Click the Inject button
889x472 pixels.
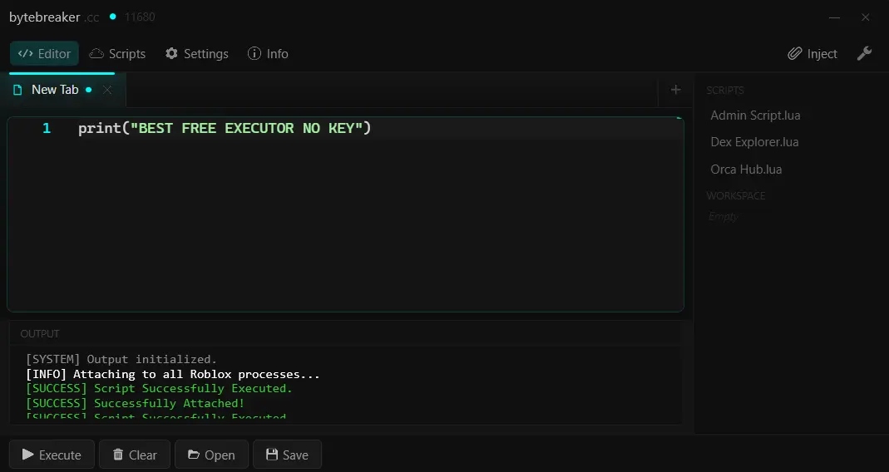tap(812, 54)
